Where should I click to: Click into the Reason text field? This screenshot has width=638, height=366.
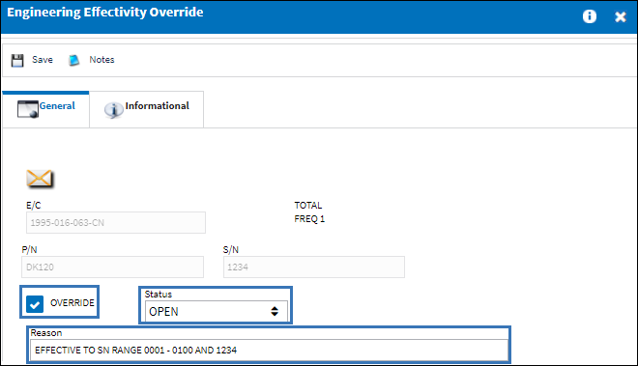(x=269, y=351)
